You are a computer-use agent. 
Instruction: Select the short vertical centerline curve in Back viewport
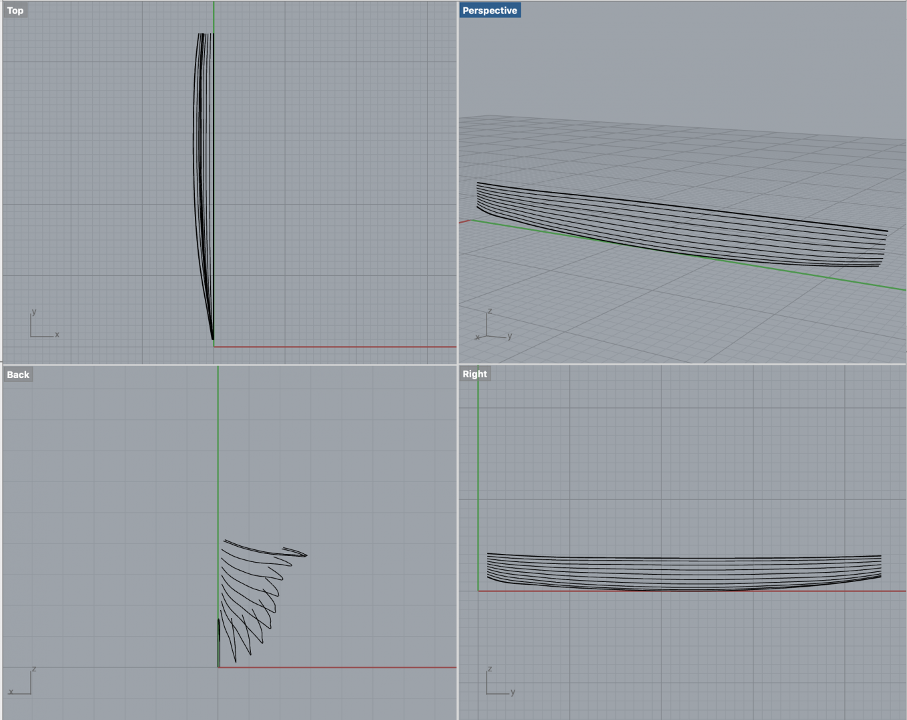click(x=218, y=643)
